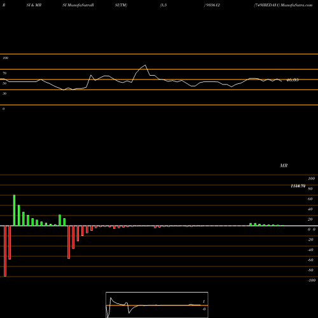Click the tallest green histogram bar
The image size is (318, 318).
[14, 211]
